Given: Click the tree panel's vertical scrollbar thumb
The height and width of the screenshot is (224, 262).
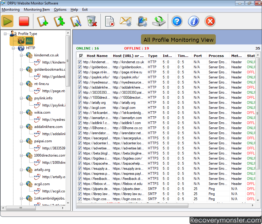Looking at the screenshot, I should click(68, 61).
